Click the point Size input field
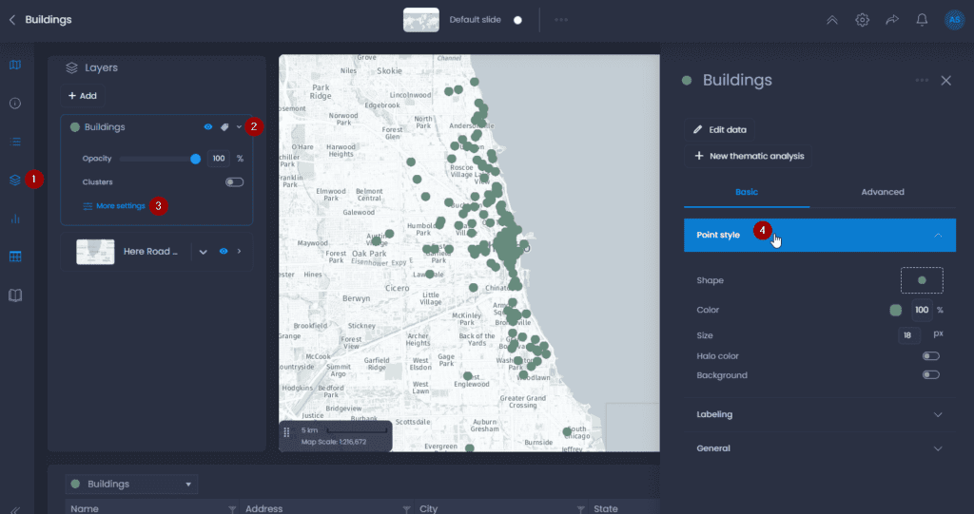 tap(909, 335)
